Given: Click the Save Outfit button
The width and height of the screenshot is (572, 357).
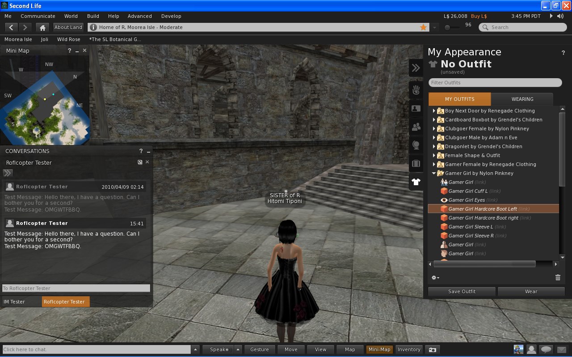Looking at the screenshot, I should pyautogui.click(x=462, y=291).
